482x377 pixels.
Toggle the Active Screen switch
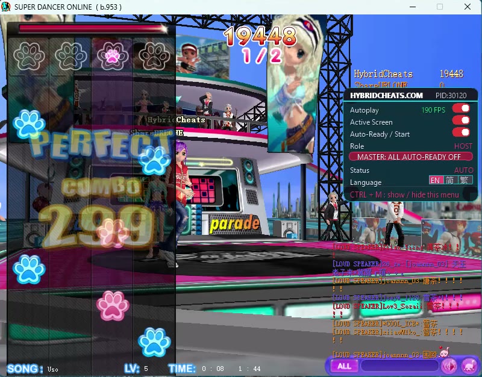pos(461,120)
